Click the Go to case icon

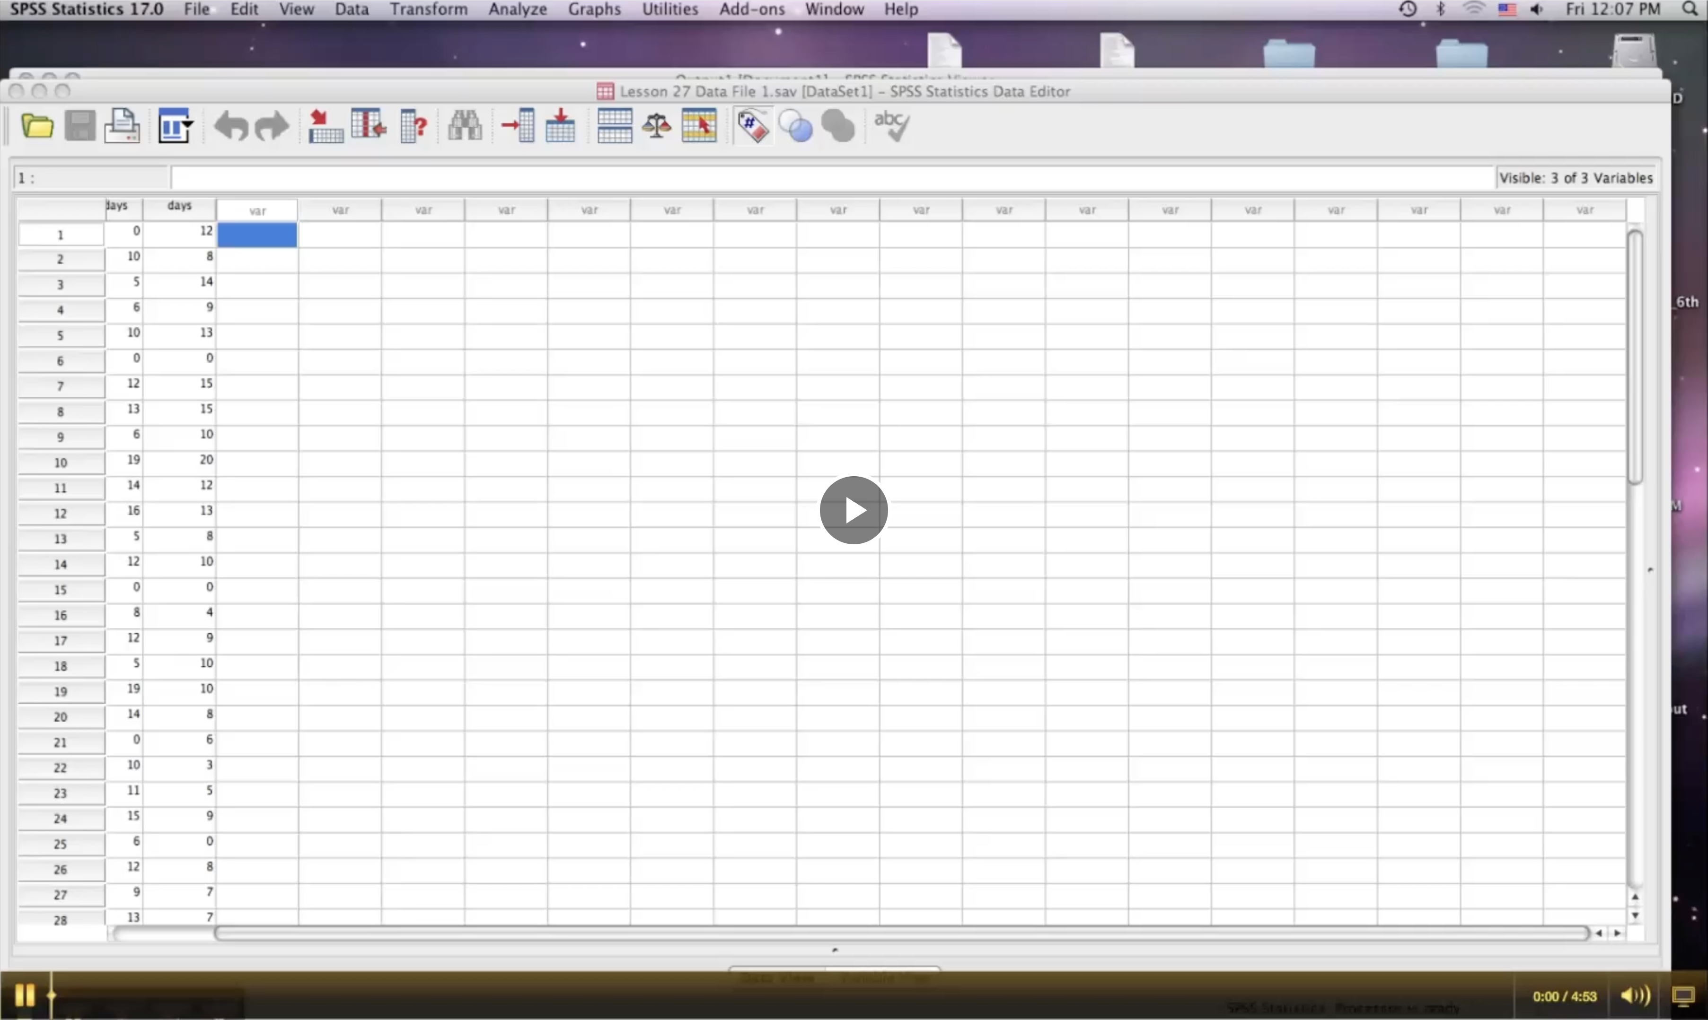[325, 126]
